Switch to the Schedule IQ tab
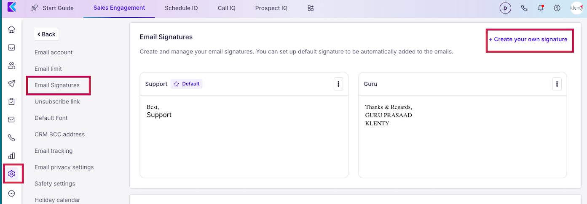 181,8
